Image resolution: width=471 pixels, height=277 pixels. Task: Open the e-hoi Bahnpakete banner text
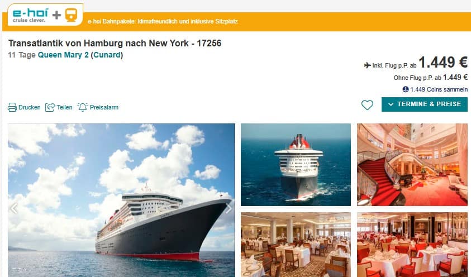point(163,21)
